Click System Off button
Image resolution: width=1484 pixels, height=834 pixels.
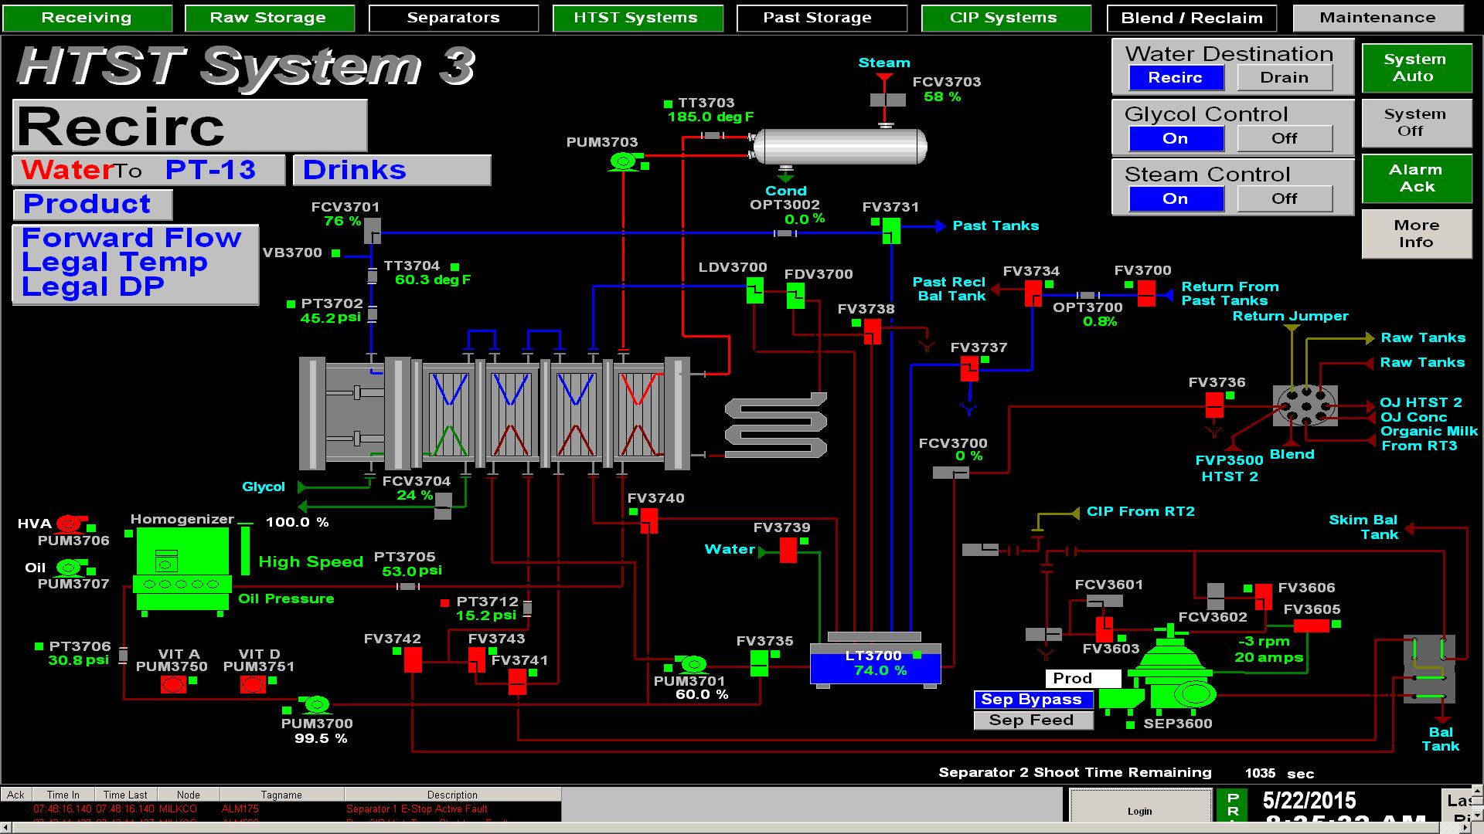1416,123
